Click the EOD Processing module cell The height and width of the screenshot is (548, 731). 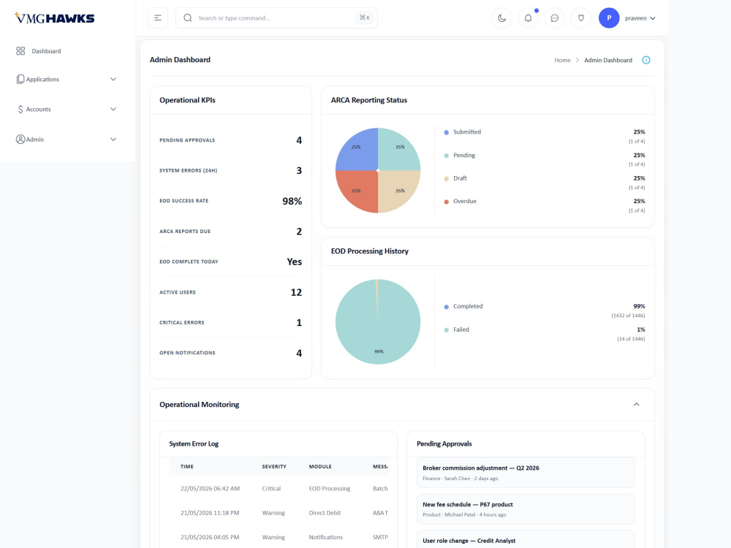coord(329,488)
